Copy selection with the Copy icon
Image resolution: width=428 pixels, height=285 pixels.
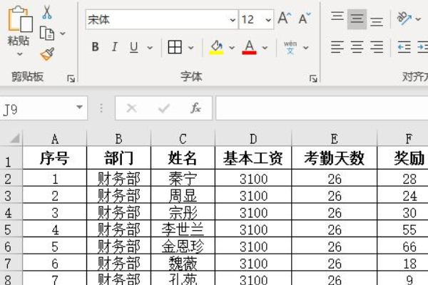[47, 33]
